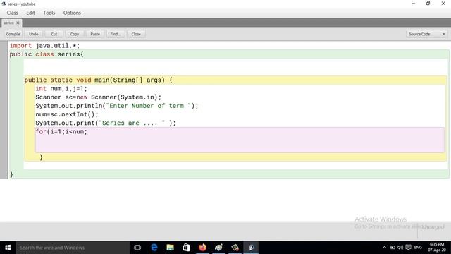451x254 pixels.
Task: Open the Windows Start menu
Action: [8, 248]
